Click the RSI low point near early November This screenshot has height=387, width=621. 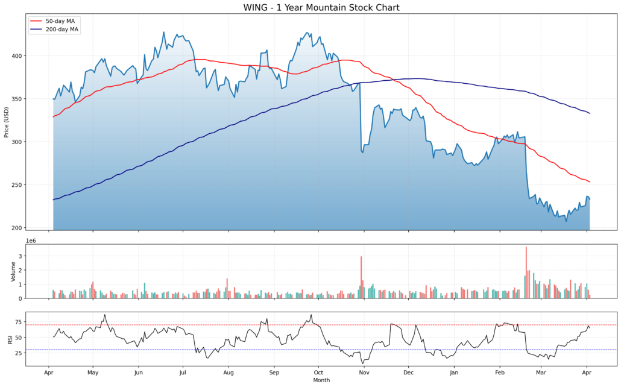[362, 363]
